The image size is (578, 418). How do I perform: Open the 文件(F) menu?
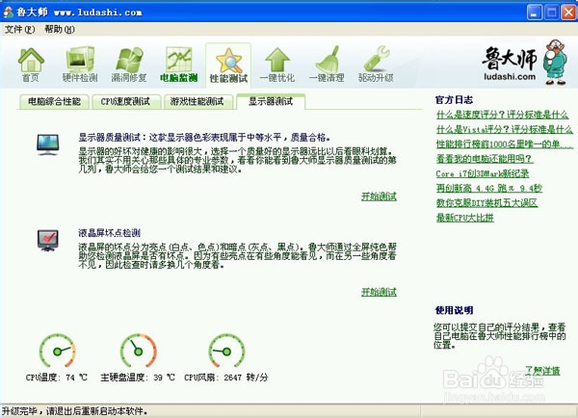(19, 29)
